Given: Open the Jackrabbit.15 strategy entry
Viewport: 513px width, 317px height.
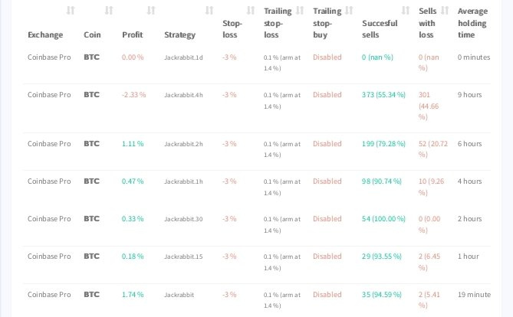Looking at the screenshot, I should (x=183, y=257).
